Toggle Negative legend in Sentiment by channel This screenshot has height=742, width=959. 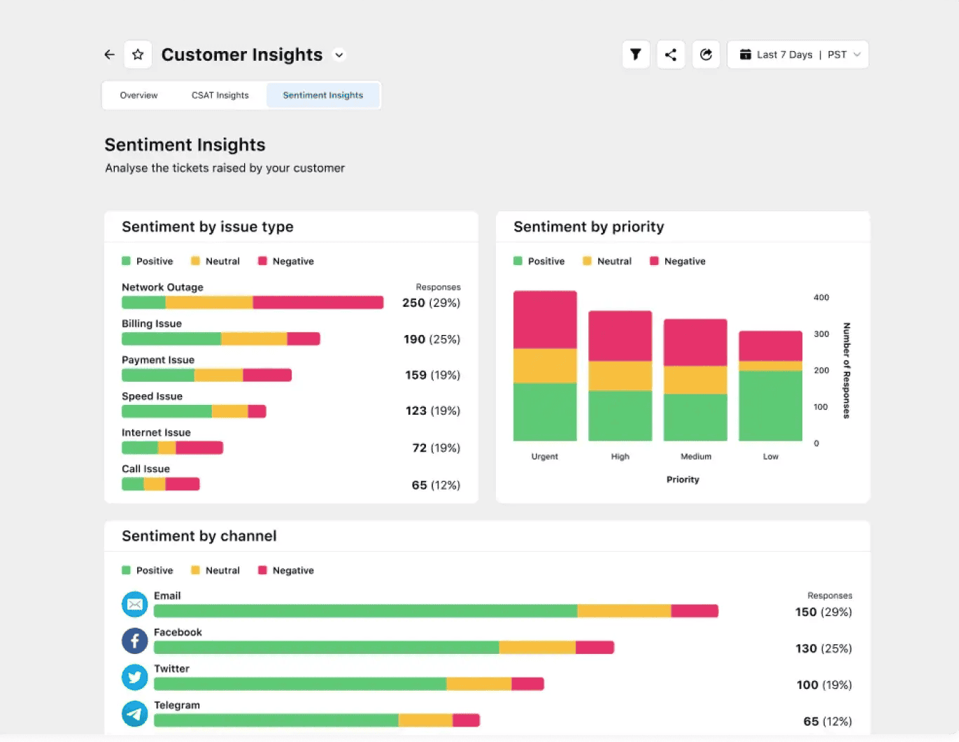(286, 571)
